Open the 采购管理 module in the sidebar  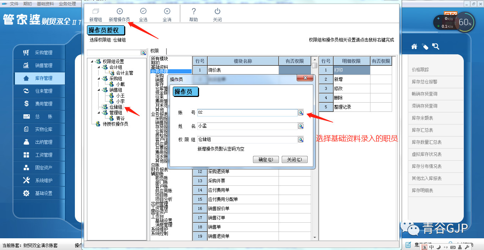pyautogui.click(x=39, y=53)
